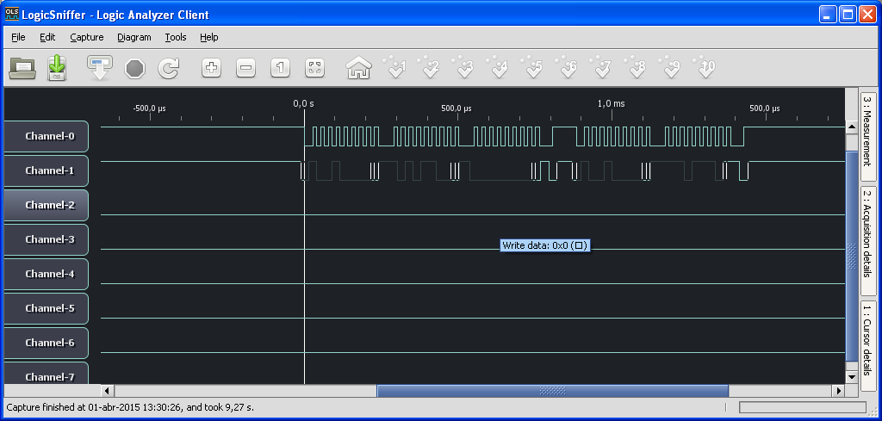Zoom to fit all with the expand icon
The width and height of the screenshot is (882, 421).
315,69
